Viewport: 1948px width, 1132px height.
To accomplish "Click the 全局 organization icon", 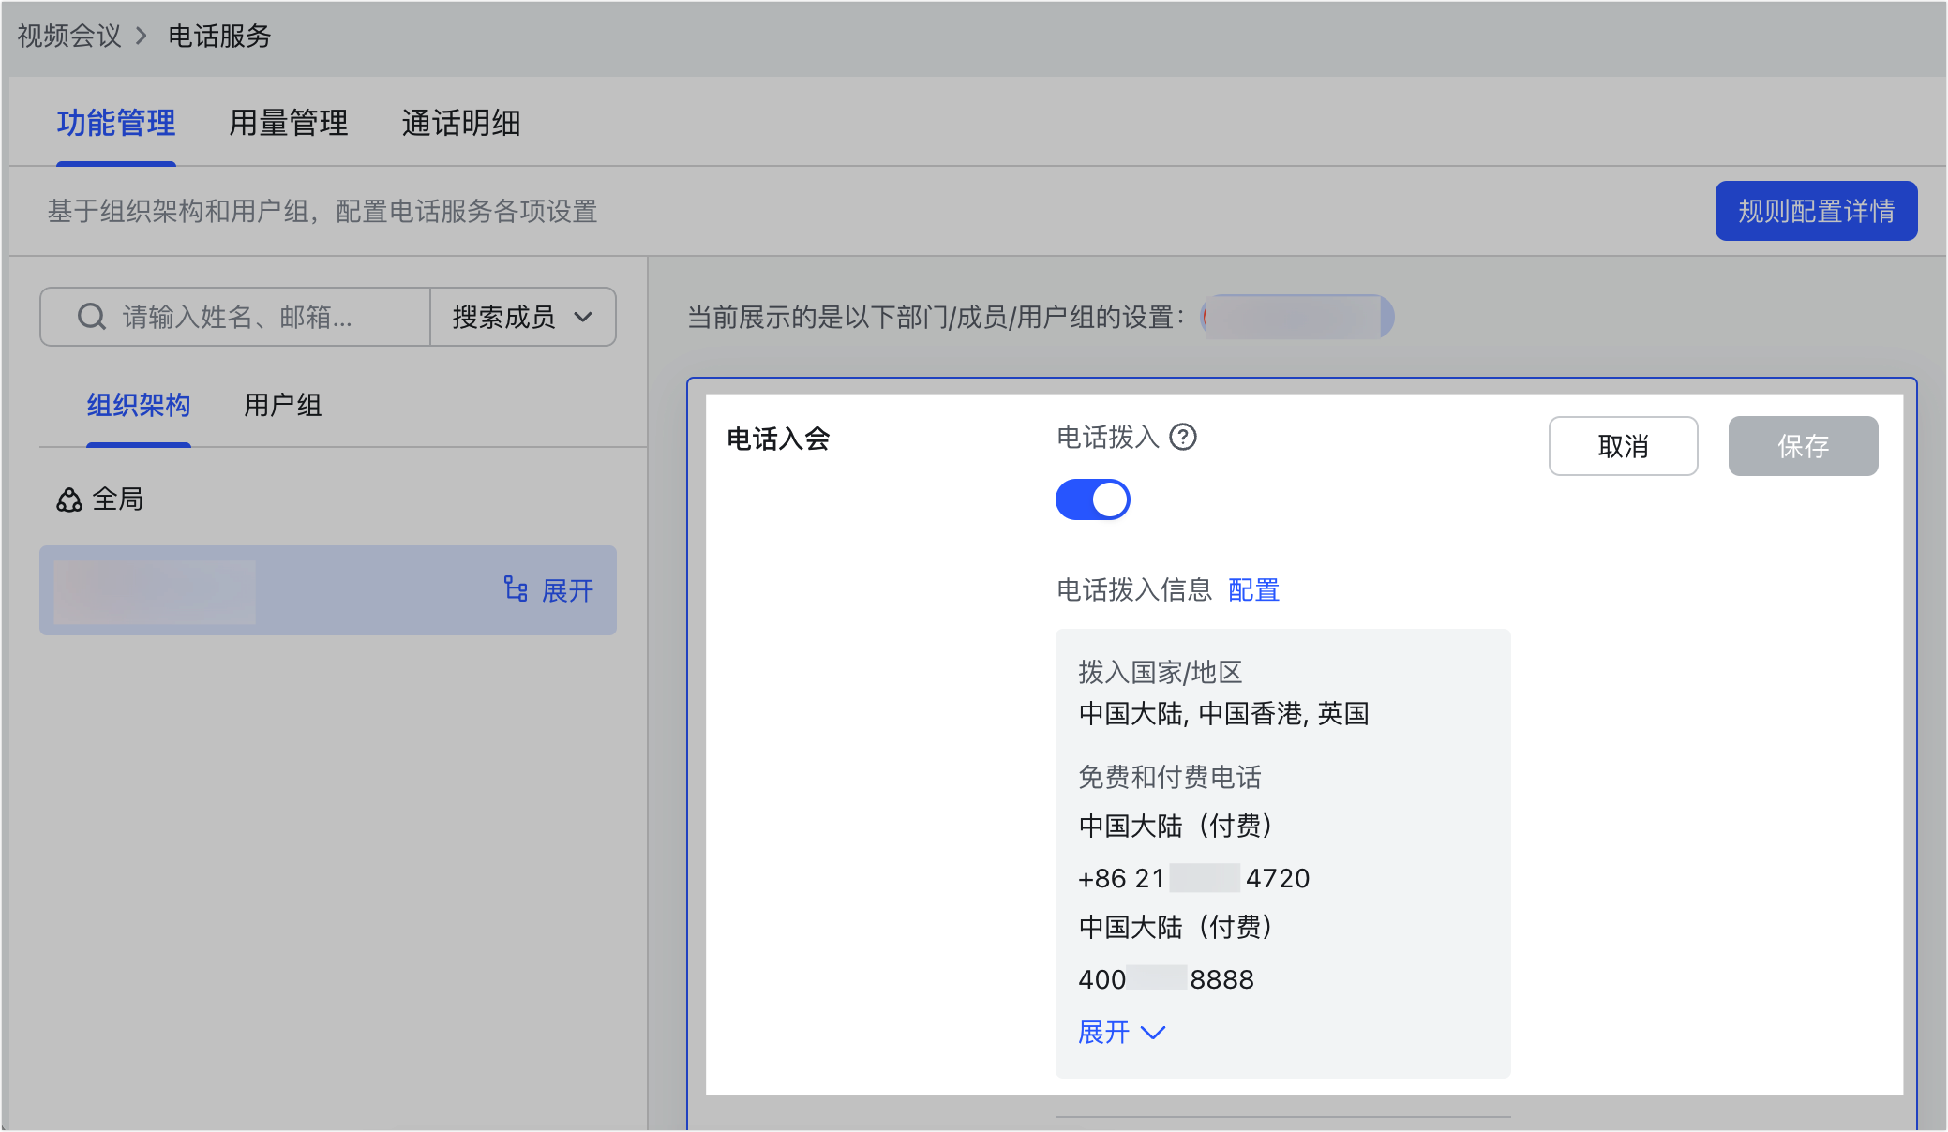I will point(69,499).
